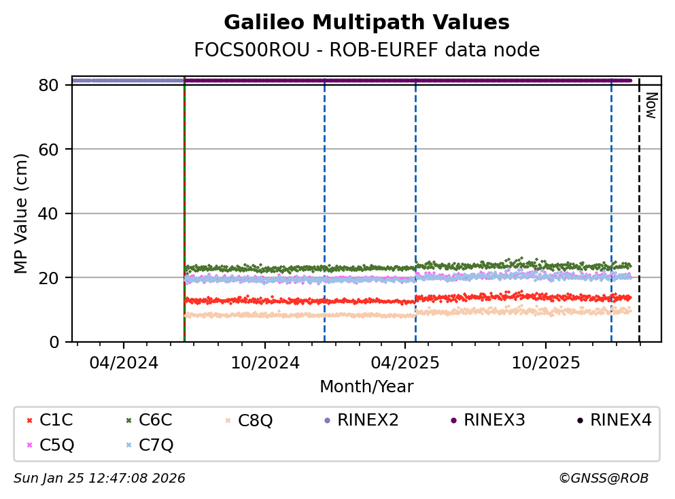Click the purple RINEX3 legend dot
The height and width of the screenshot is (499, 675).
452,421
